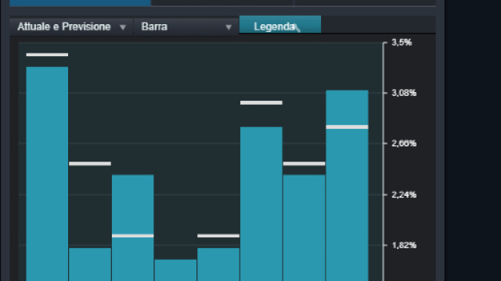The height and width of the screenshot is (281, 501).
Task: Click the 2,24% axis label
Action: pyautogui.click(x=404, y=194)
